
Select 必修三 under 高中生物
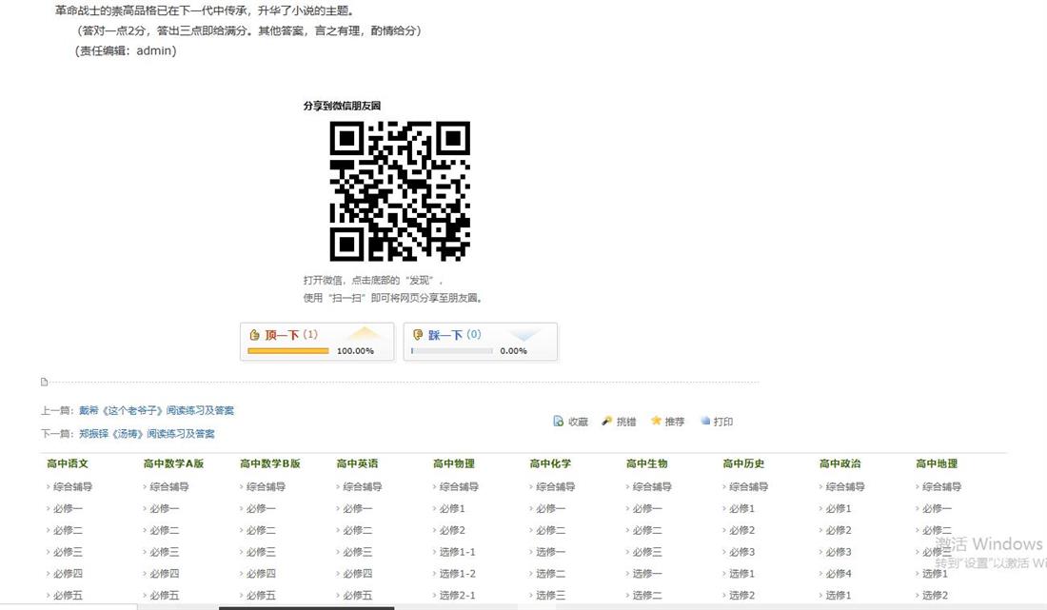point(647,552)
